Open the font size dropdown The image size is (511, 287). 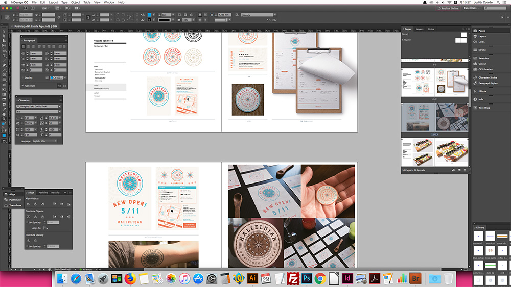click(36, 118)
